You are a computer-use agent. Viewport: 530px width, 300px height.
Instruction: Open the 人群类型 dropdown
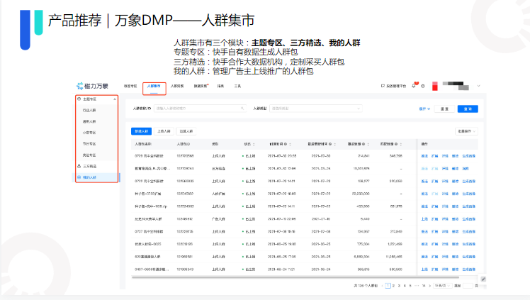pyautogui.click(x=316, y=109)
